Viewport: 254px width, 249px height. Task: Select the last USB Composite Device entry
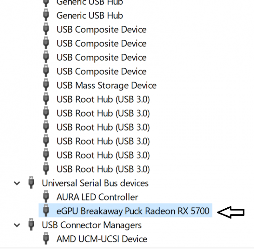tap(101, 71)
